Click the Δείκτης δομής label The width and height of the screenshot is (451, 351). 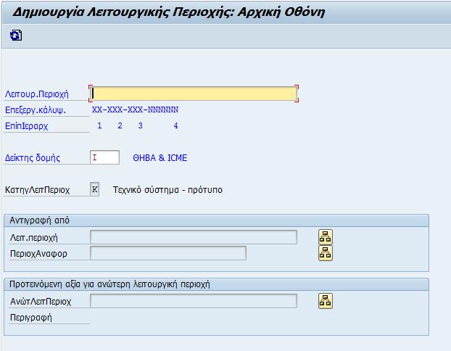coord(33,158)
